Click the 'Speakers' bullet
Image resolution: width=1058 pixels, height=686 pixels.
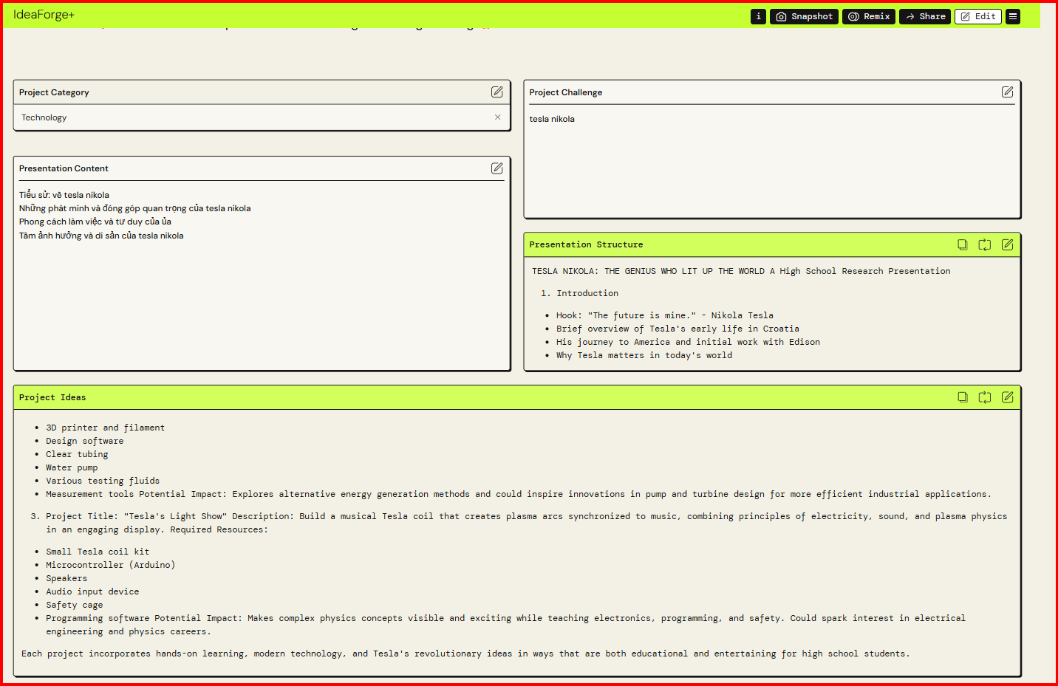click(x=66, y=578)
